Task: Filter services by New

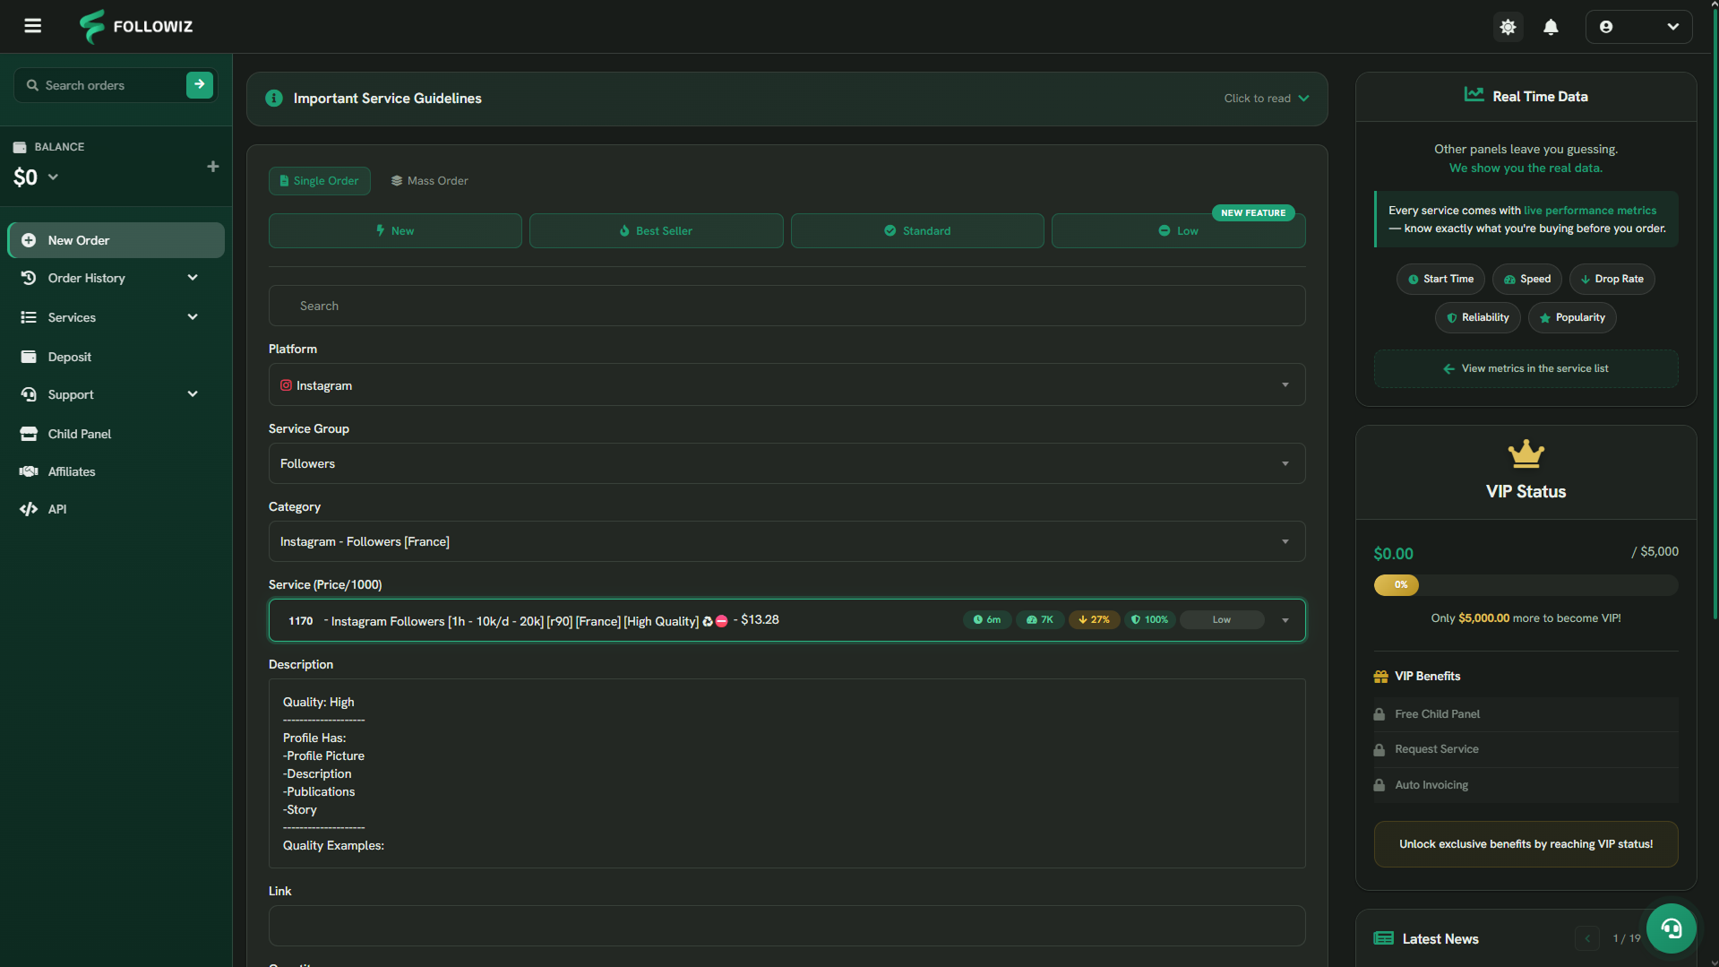Action: click(395, 230)
